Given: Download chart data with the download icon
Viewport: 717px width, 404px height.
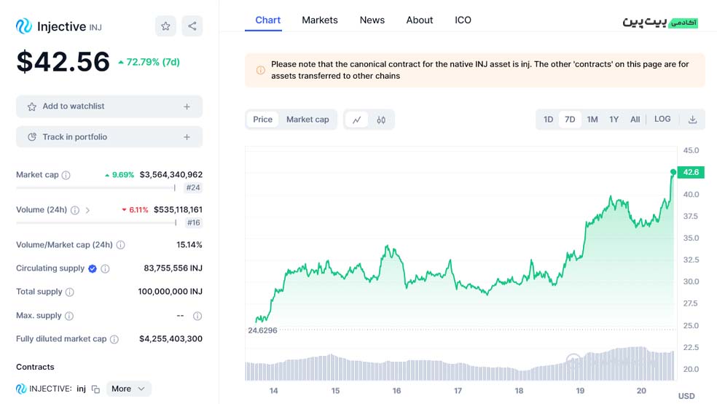Looking at the screenshot, I should [693, 120].
